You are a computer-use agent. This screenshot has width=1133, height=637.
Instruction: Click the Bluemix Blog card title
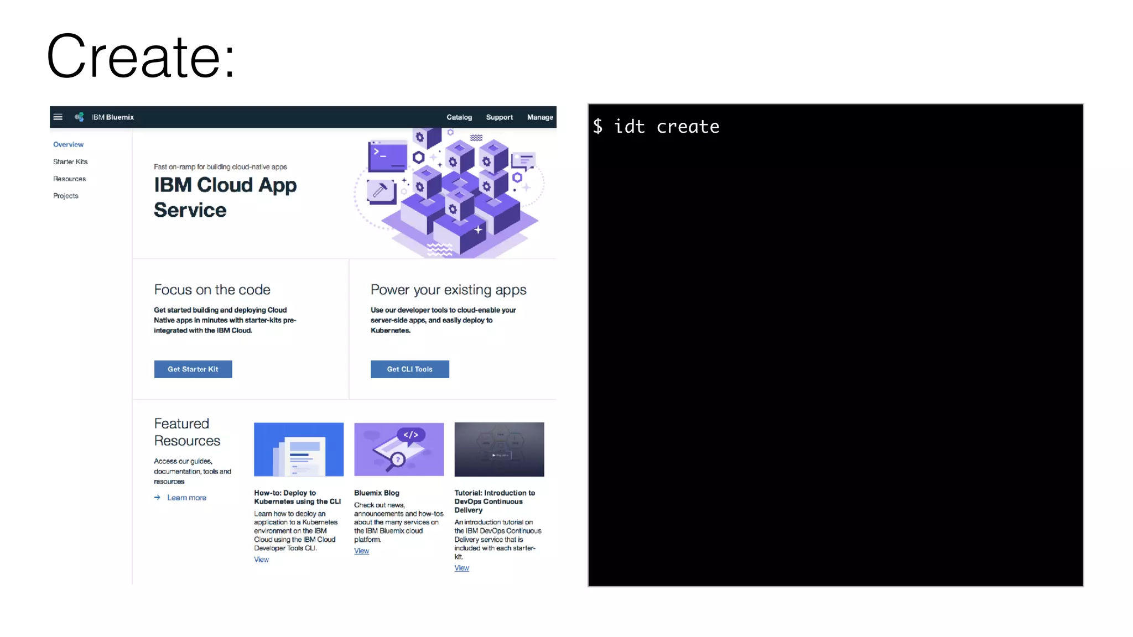(x=377, y=493)
